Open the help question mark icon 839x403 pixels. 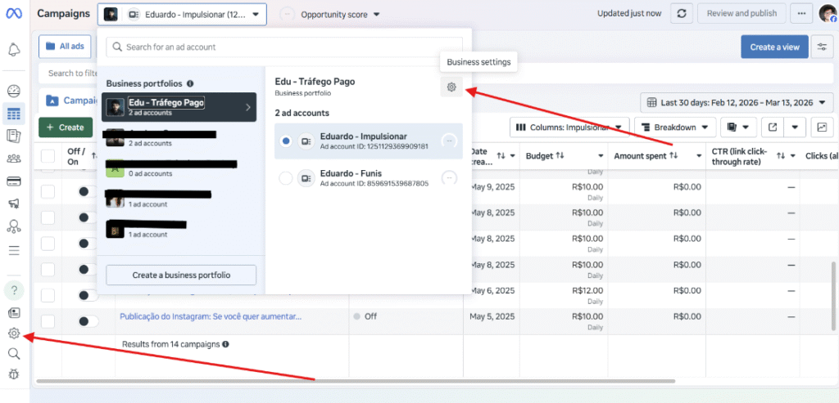coord(14,290)
